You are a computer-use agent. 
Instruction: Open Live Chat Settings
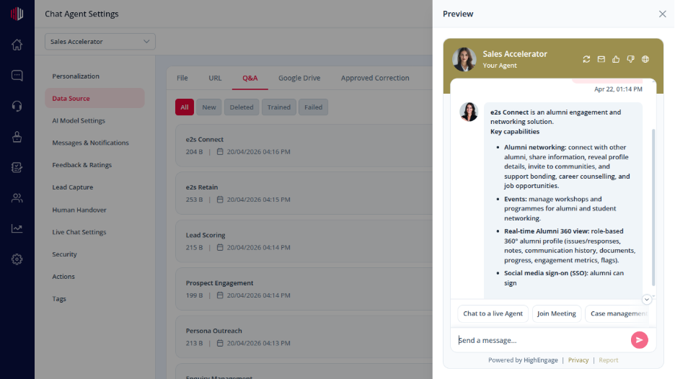click(94, 232)
